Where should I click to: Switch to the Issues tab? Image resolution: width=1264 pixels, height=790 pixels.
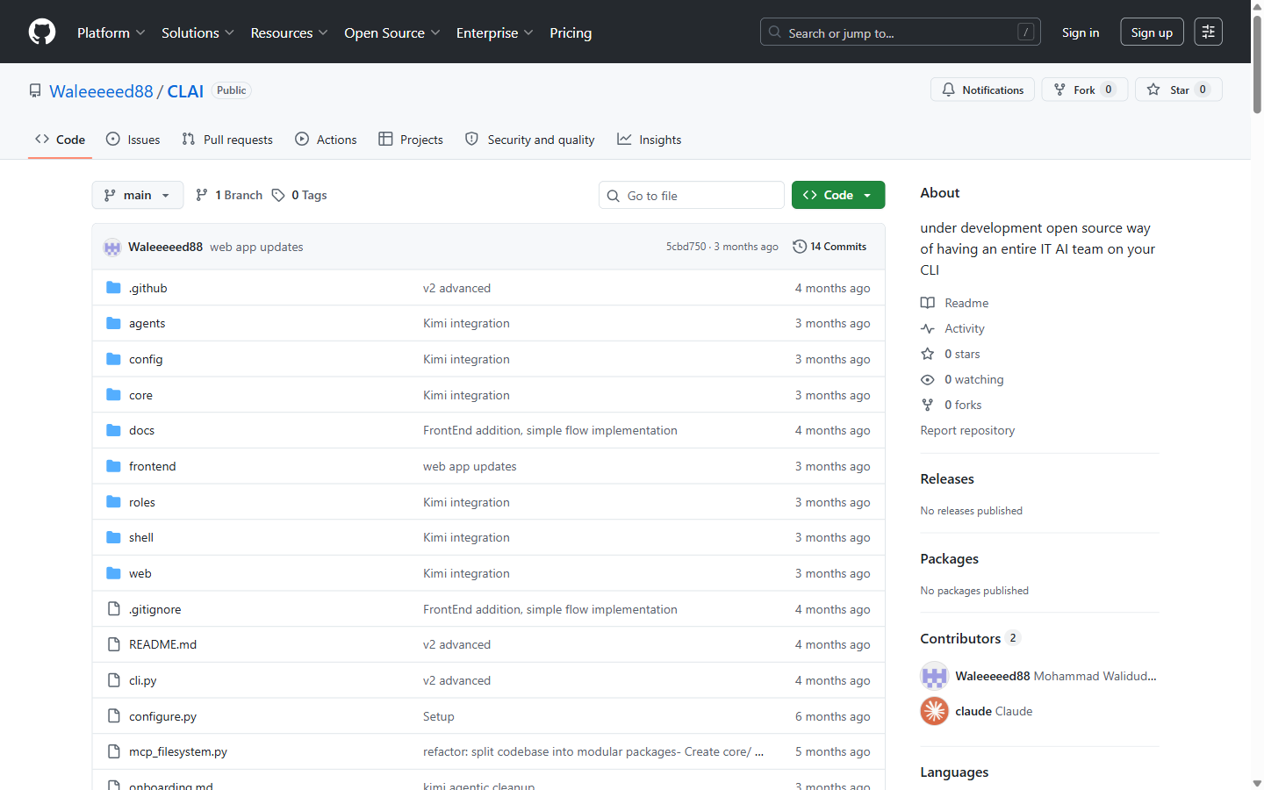coord(133,140)
